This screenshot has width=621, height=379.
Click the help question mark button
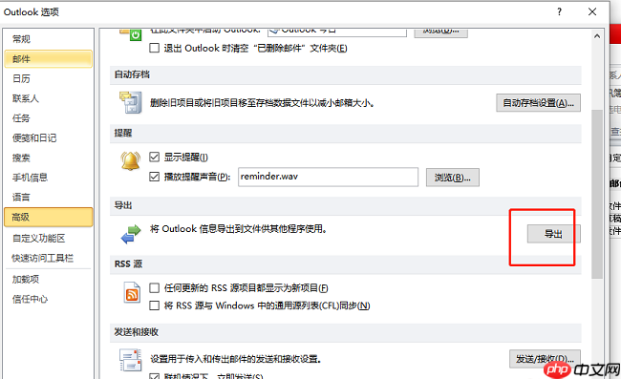tap(559, 11)
